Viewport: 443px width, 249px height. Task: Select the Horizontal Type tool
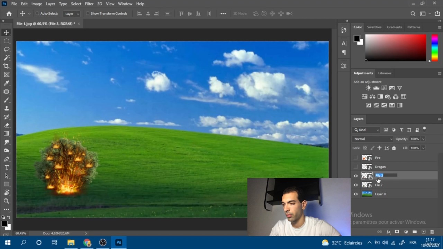[x=7, y=167]
